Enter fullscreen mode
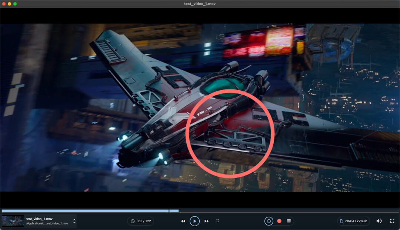Viewport: 400px width, 230px height. pyautogui.click(x=392, y=221)
